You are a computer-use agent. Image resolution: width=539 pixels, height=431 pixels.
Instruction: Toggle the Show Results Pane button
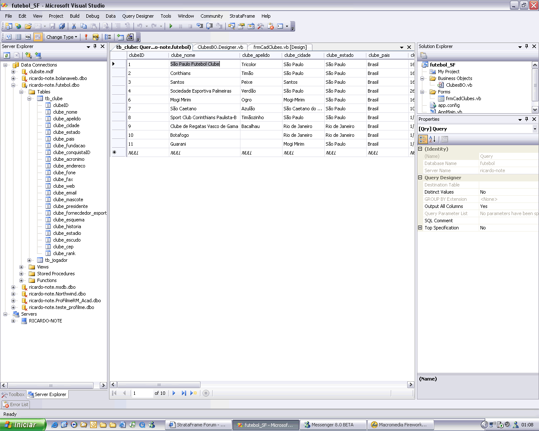coord(38,37)
